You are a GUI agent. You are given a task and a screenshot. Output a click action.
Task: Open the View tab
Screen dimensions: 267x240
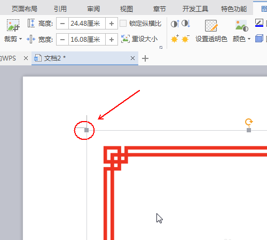point(127,9)
